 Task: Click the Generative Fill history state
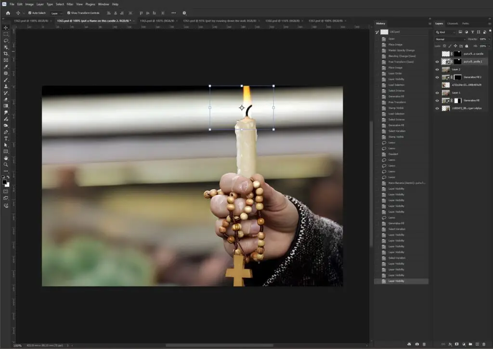tap(396, 96)
